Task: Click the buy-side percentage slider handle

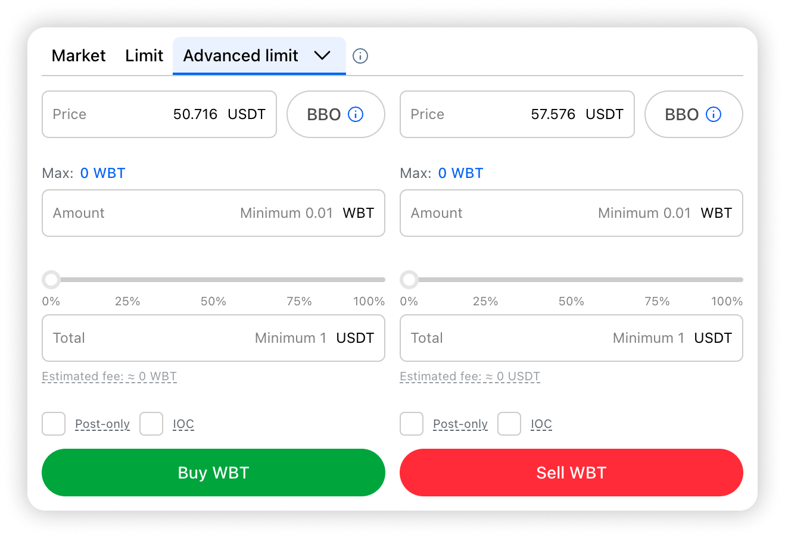Action: point(52,279)
